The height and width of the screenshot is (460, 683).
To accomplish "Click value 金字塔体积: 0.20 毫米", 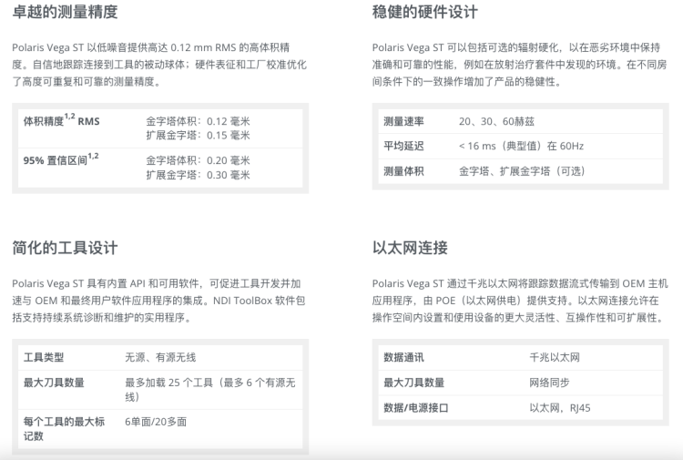I will point(198,160).
